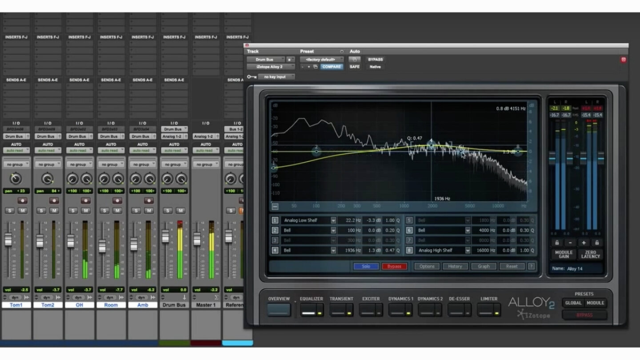Enable EQ band 5
Screen dimensions: 640x360
pos(410,220)
